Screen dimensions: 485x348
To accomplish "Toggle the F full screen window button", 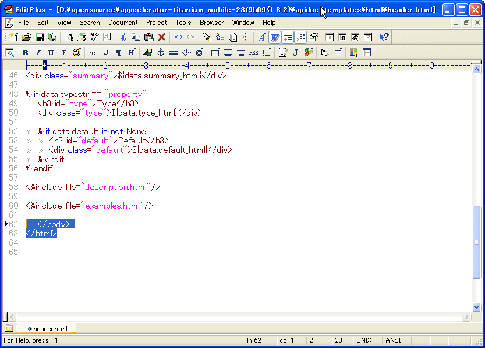I will pyautogui.click(x=368, y=37).
